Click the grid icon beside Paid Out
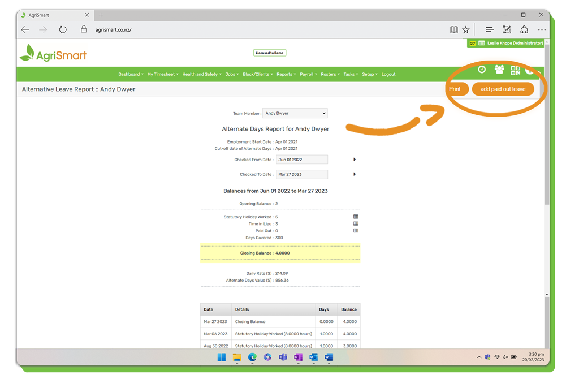This screenshot has width=579, height=392. (x=356, y=231)
